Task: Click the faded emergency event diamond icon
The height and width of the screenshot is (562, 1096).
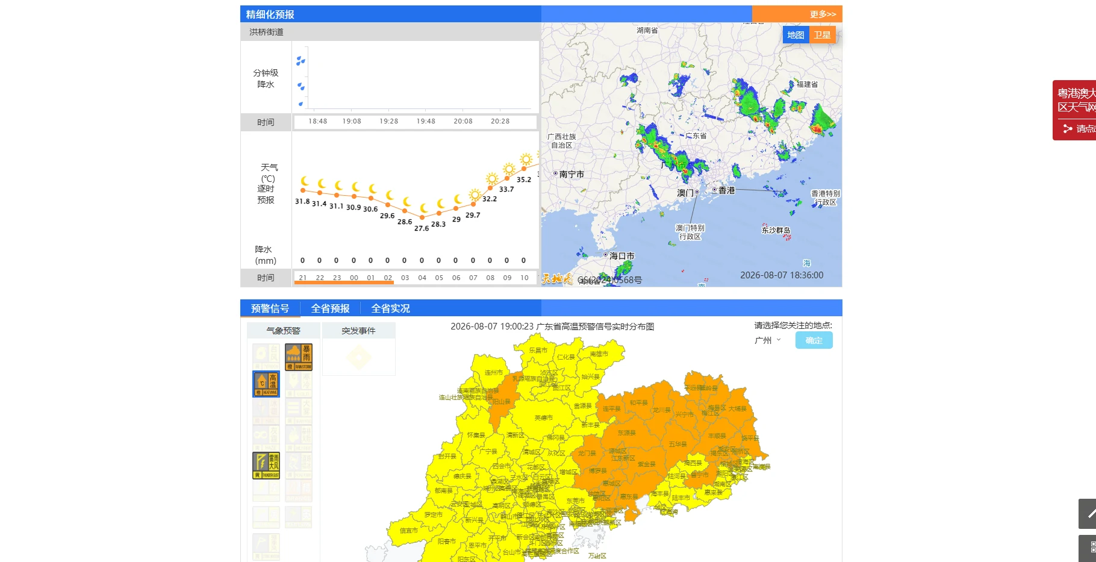Action: (x=358, y=358)
